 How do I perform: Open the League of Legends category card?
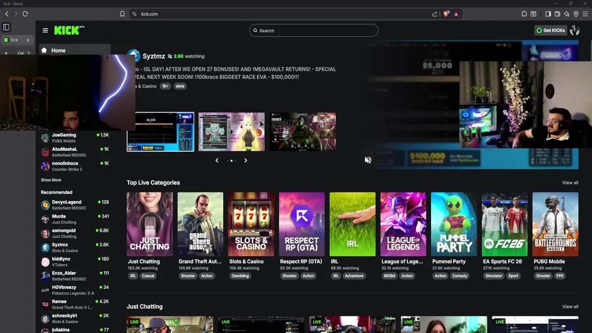403,224
